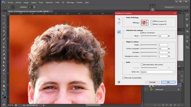191x107 pixels.
Task: Toggle Quick Mask mode icon
Action: click(x=4, y=101)
